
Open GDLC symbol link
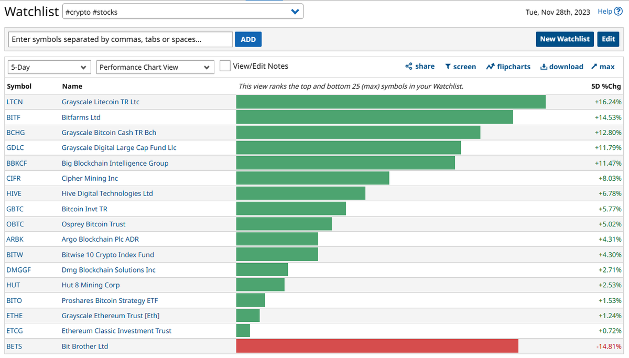click(x=15, y=148)
